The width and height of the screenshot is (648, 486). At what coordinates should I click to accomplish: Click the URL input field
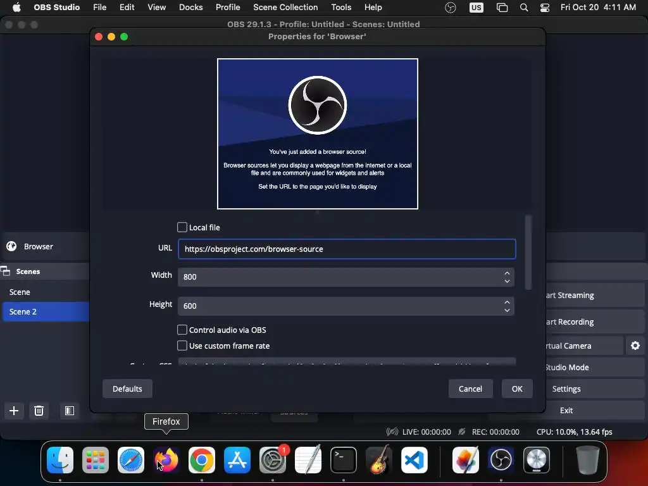coord(347,249)
